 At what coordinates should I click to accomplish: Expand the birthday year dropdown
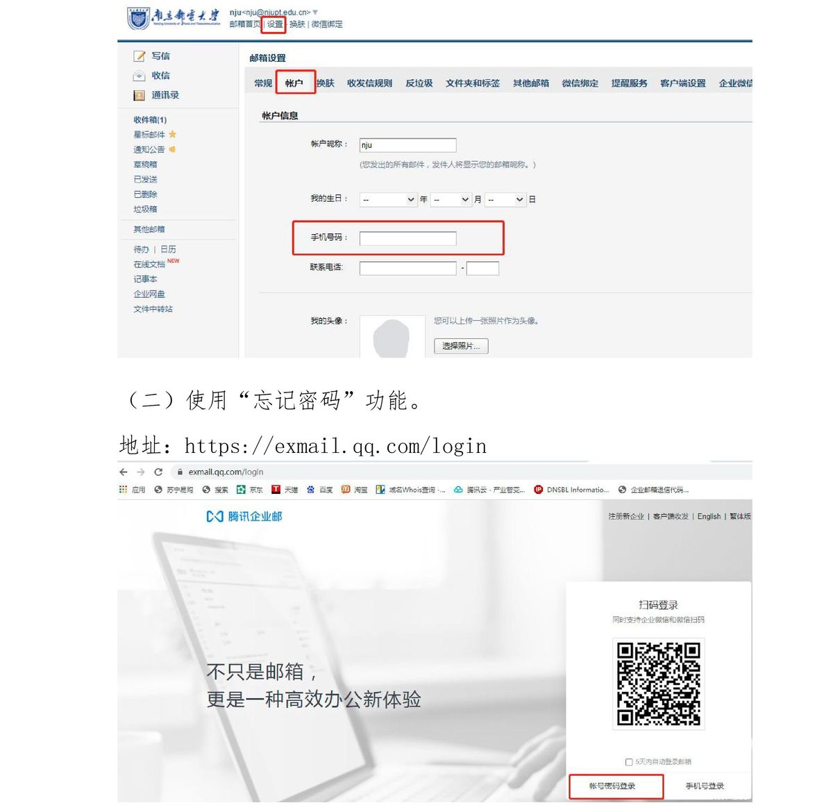pyautogui.click(x=388, y=200)
